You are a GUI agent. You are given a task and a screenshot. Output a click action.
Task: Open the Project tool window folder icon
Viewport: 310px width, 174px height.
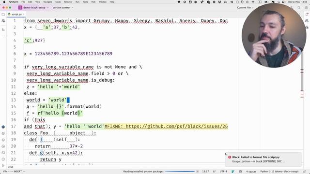3,14
